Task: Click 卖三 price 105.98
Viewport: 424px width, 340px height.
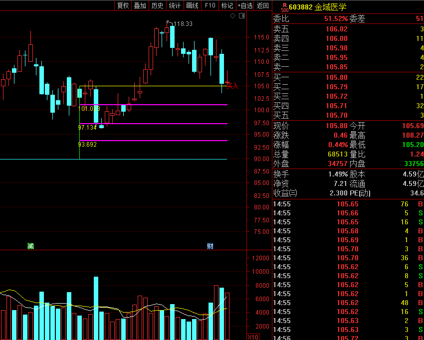Action: (x=337, y=48)
